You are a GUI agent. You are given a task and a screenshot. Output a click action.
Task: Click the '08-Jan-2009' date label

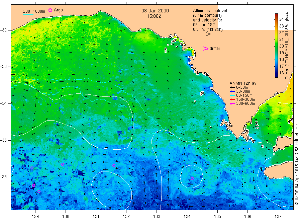155,11
